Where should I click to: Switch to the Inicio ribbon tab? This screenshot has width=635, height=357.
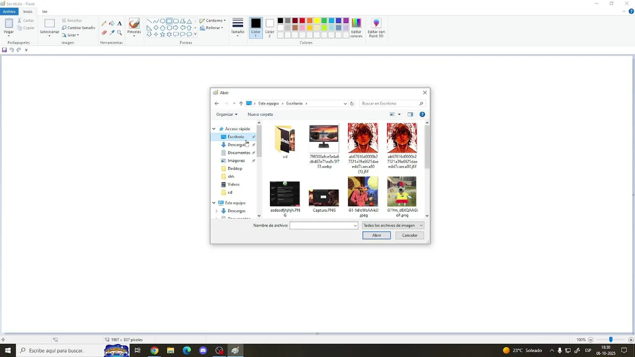click(28, 11)
